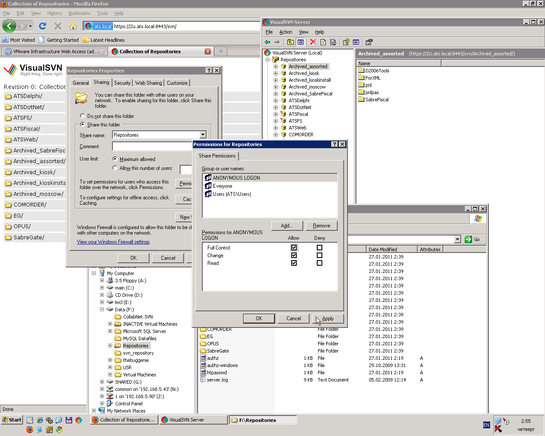Click Archived_assorted repository icon in VisualSVN tree

(284, 66)
